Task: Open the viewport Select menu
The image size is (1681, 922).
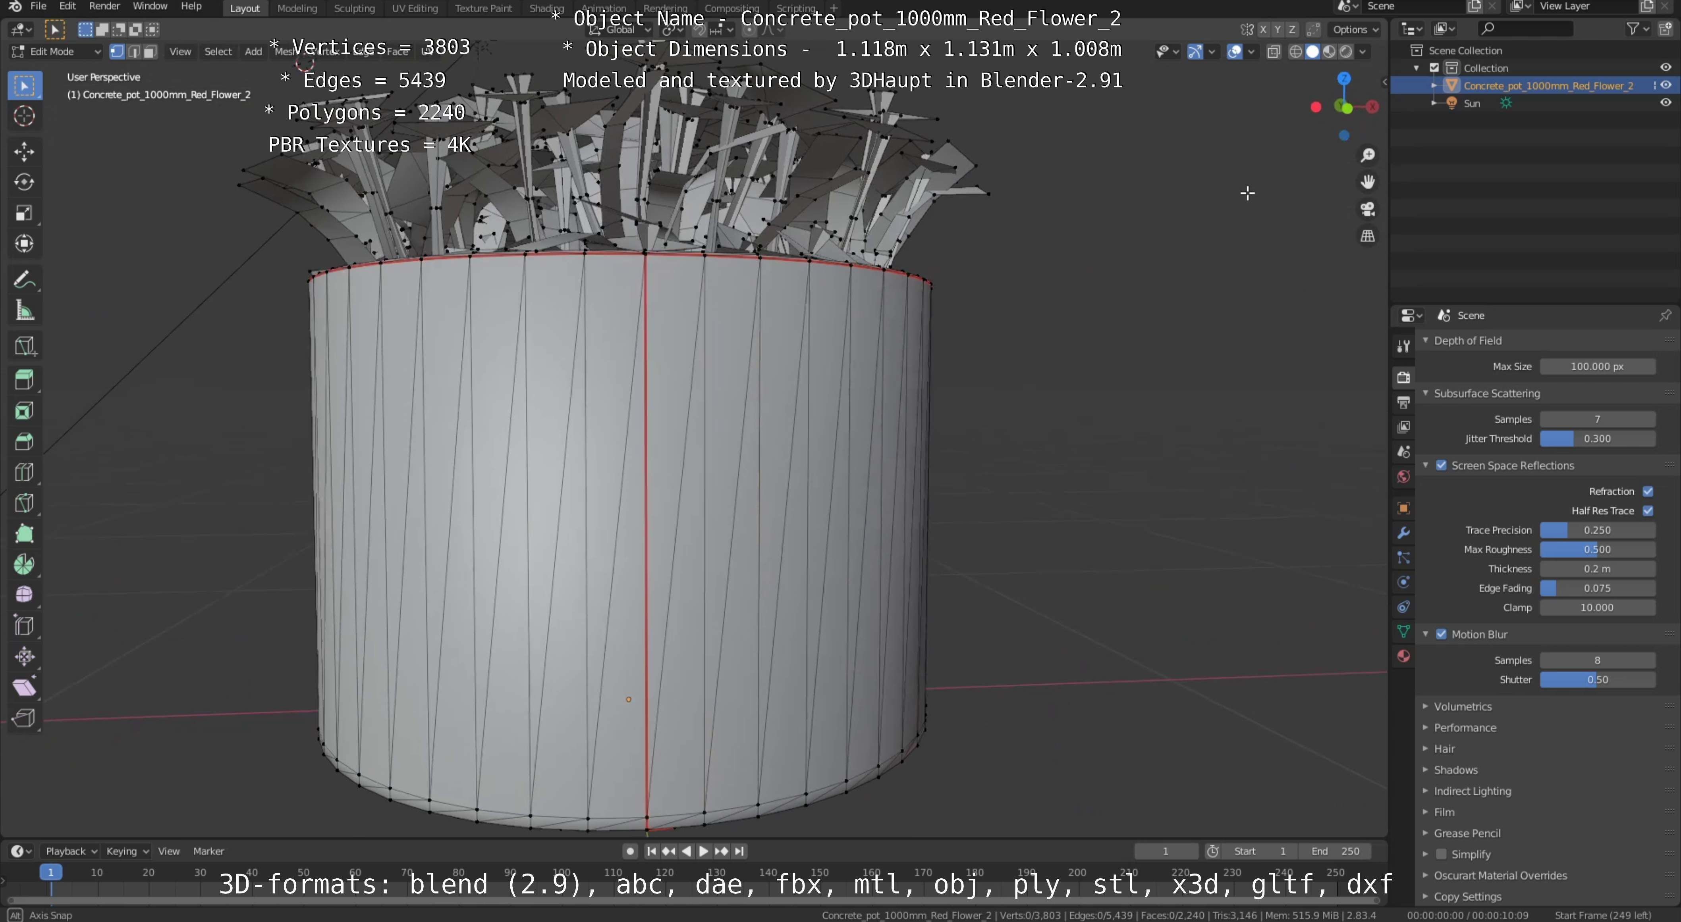Action: click(x=218, y=52)
